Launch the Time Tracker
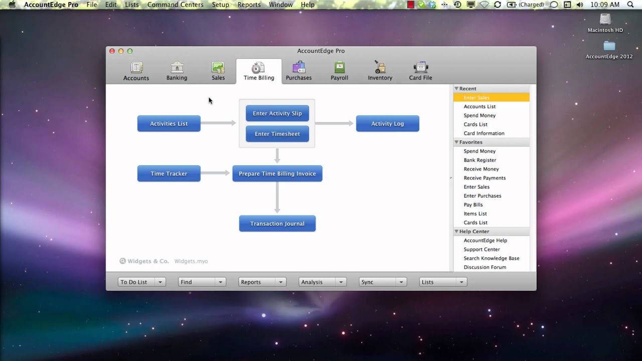The height and width of the screenshot is (361, 642). click(169, 173)
